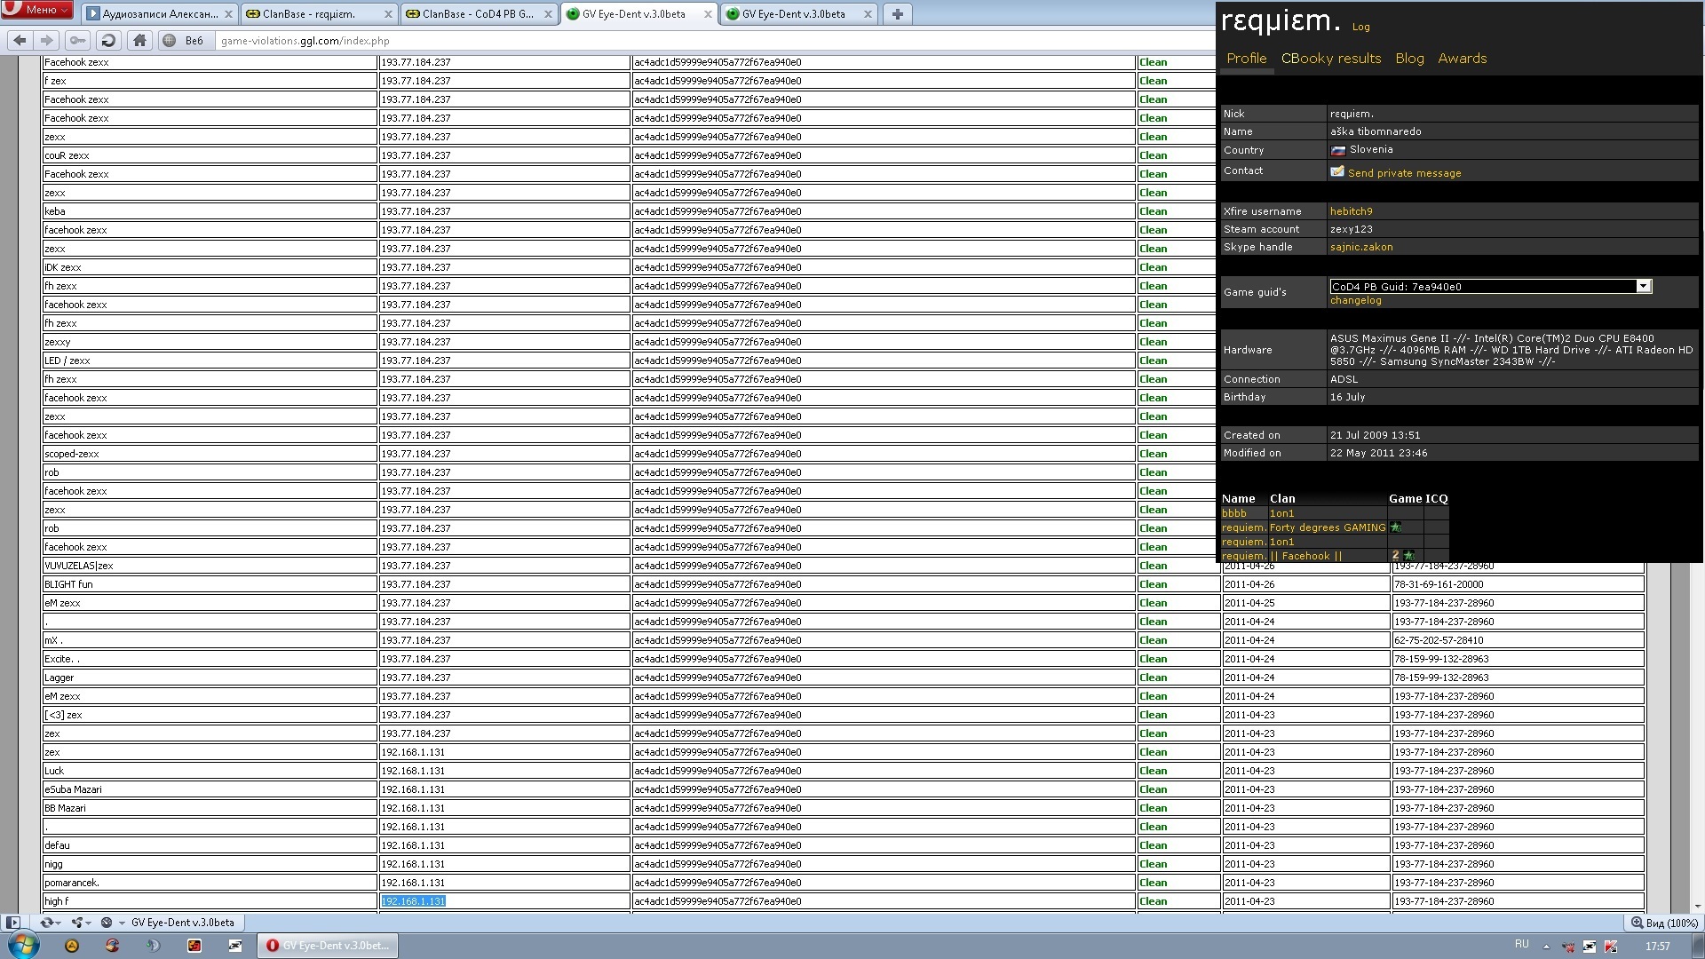Image resolution: width=1705 pixels, height=959 pixels.
Task: Click the Send private message envelope icon
Action: point(1336,171)
